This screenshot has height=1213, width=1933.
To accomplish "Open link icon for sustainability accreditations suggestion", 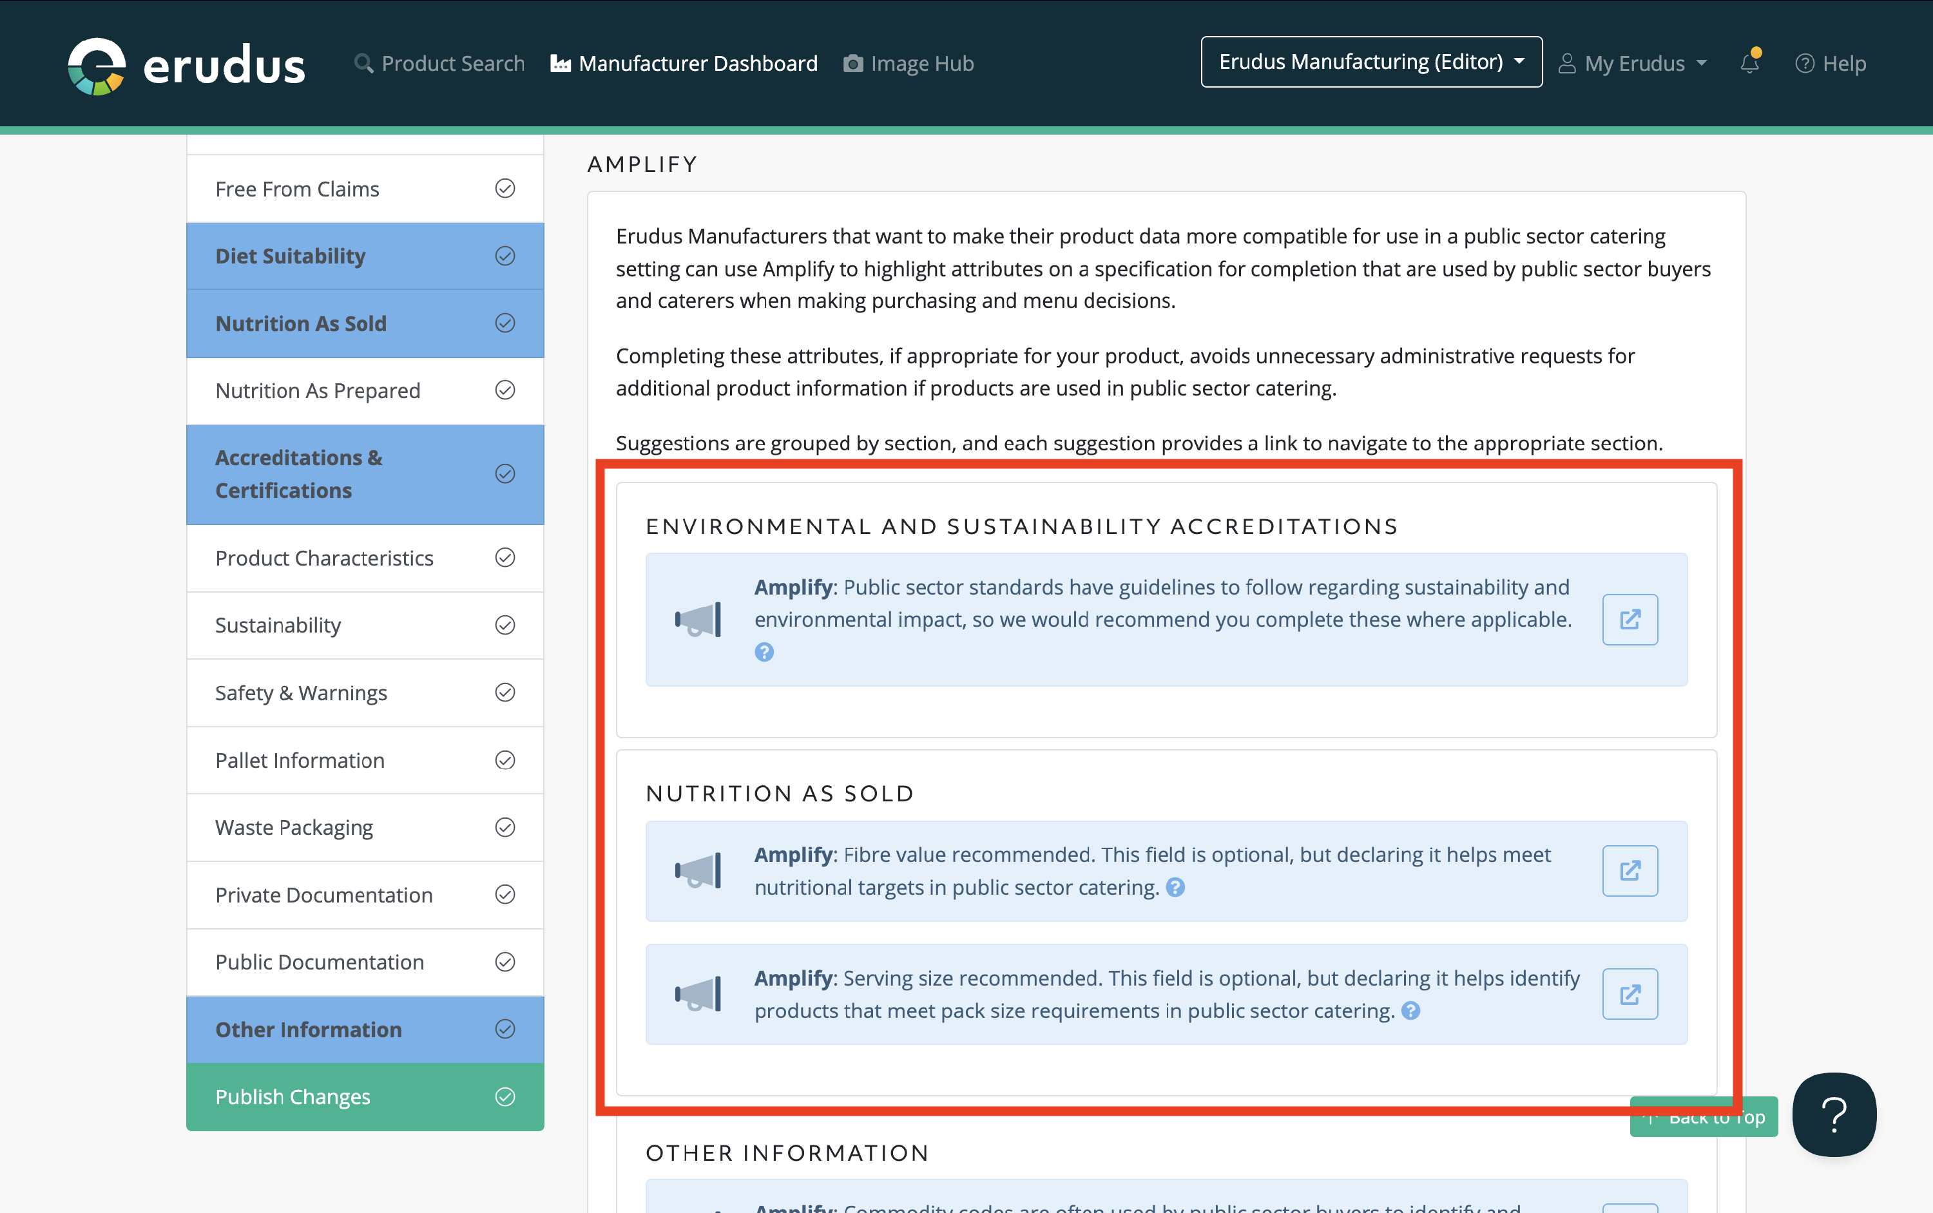I will (1630, 619).
